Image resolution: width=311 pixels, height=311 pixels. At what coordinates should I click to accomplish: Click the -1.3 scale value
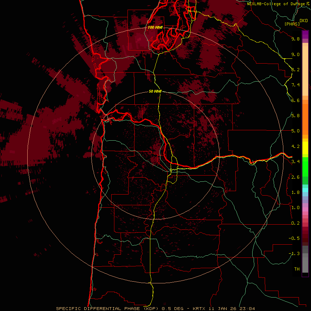(294, 254)
